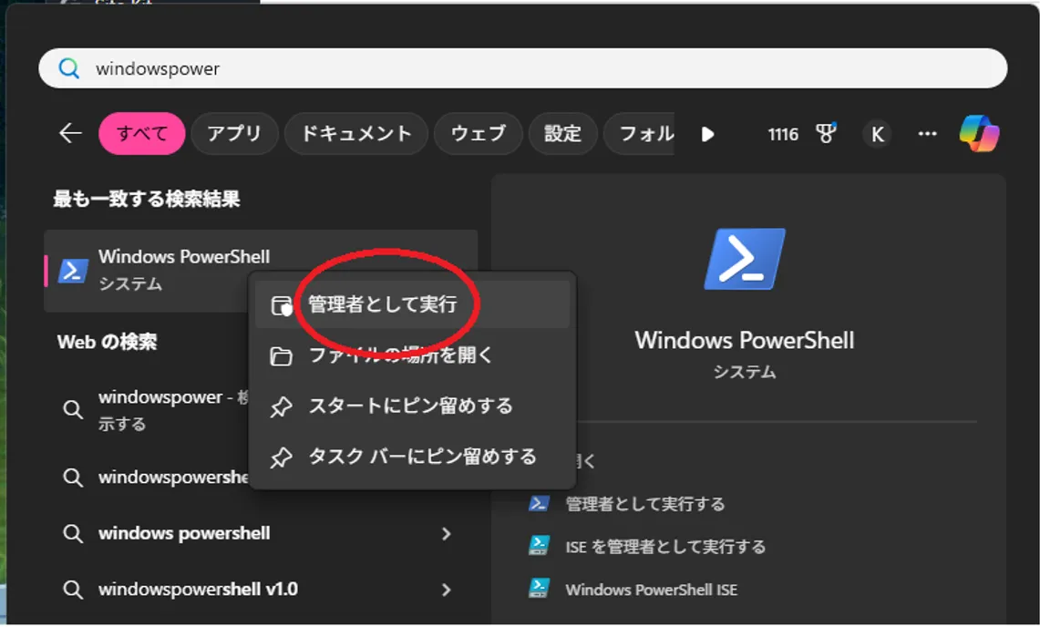Open the 1116 rewards points

[x=783, y=134]
